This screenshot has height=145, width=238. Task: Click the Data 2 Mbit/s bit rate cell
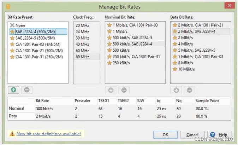54,116
